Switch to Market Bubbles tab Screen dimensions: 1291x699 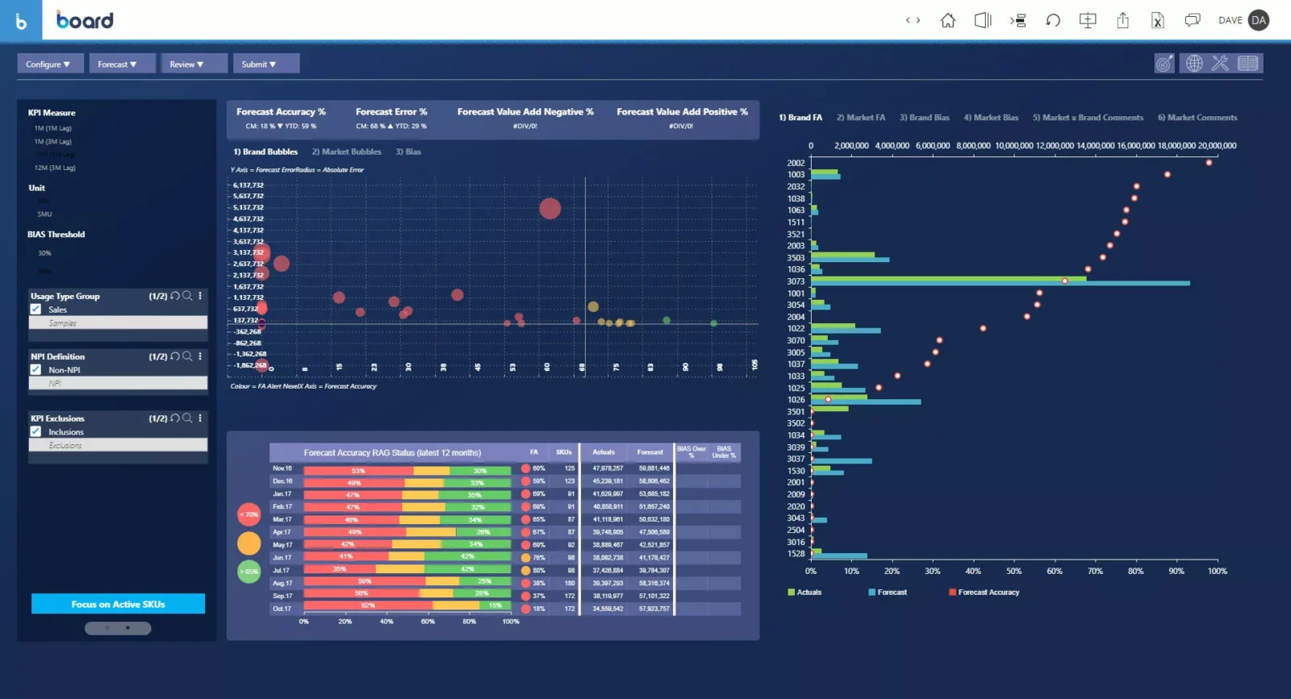tap(346, 152)
